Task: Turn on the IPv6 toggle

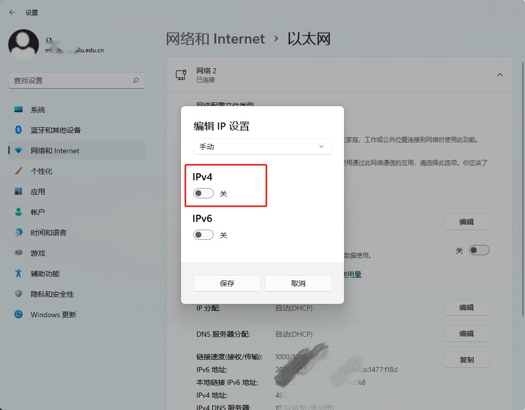Action: (x=204, y=235)
